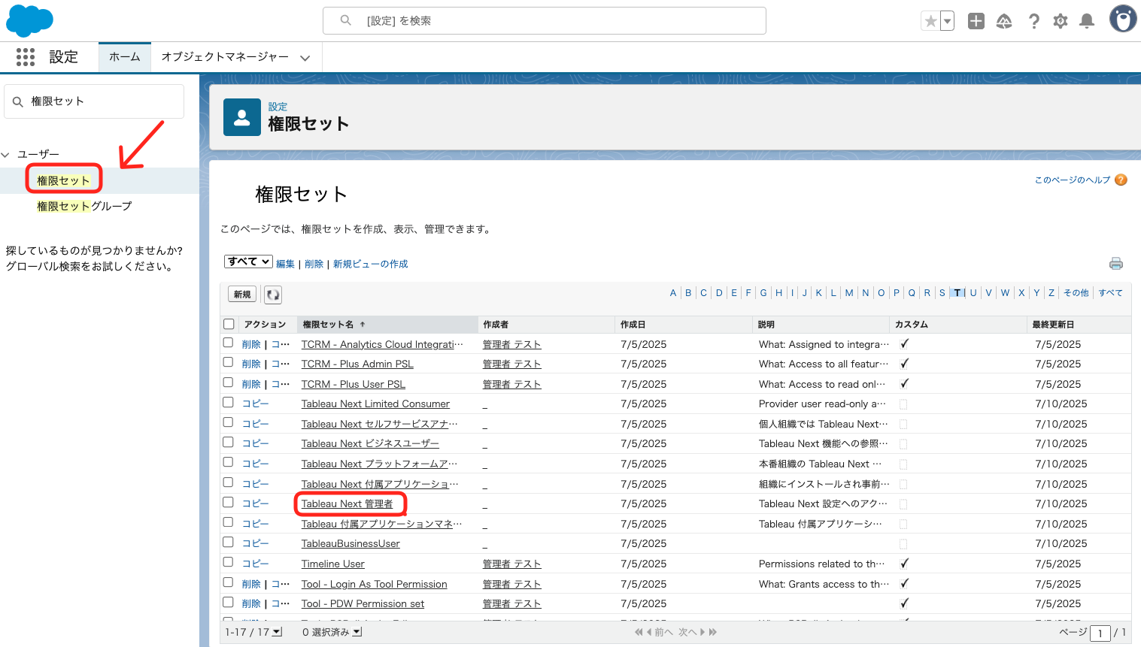Viewport: 1141px width, 647px height.
Task: Open the App Launcher grid icon
Action: click(x=26, y=57)
